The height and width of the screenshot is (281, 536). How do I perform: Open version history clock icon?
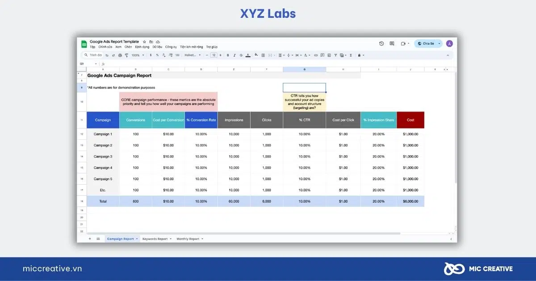[381, 43]
